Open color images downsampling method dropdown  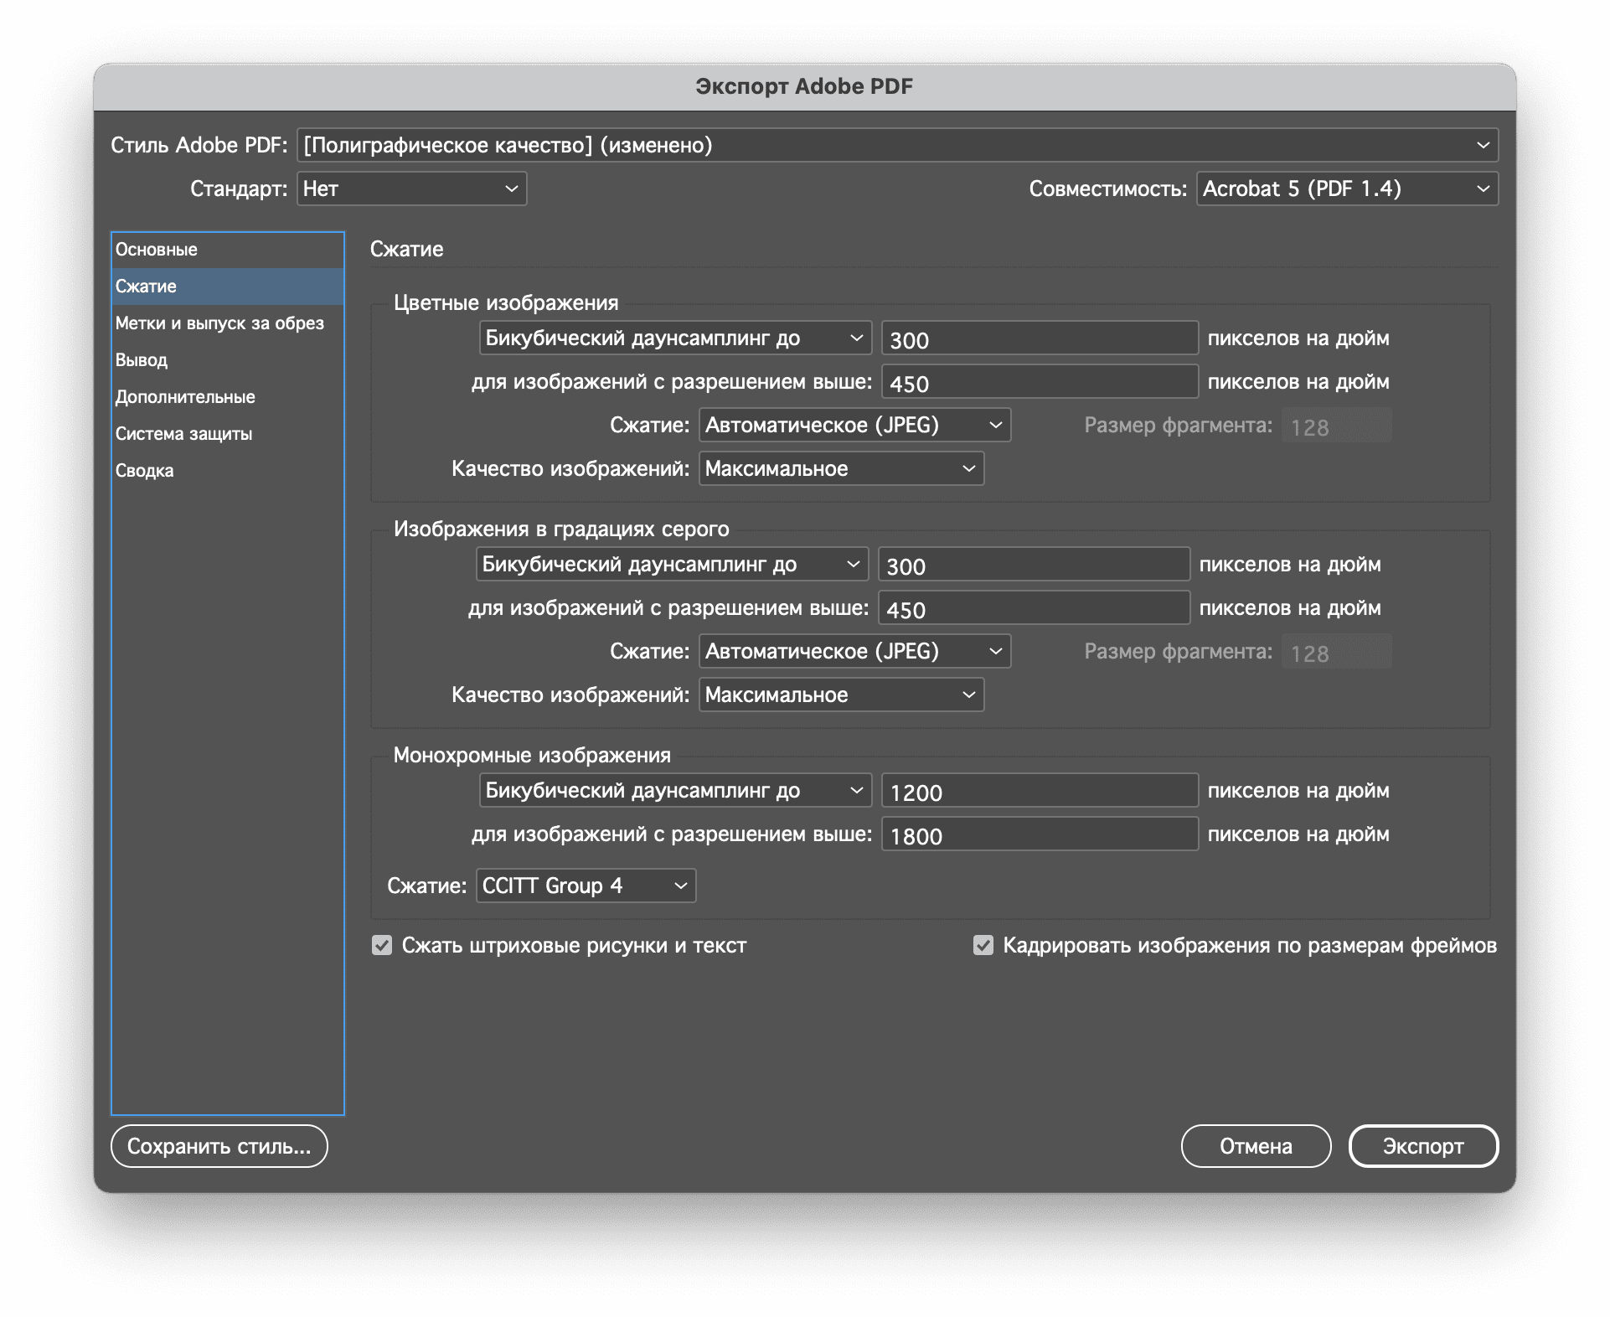(x=675, y=338)
